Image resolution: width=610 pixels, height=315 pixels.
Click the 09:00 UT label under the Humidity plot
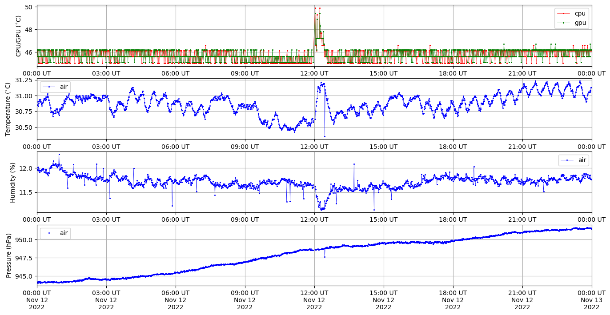tap(245, 219)
